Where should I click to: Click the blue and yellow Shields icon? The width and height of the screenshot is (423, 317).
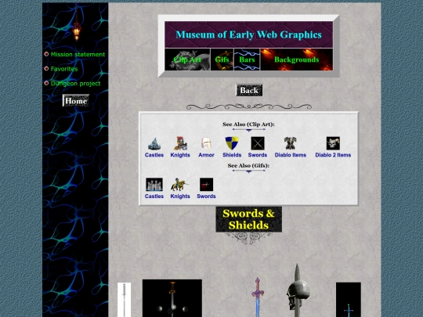[x=232, y=143]
